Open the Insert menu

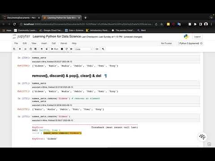44,43
